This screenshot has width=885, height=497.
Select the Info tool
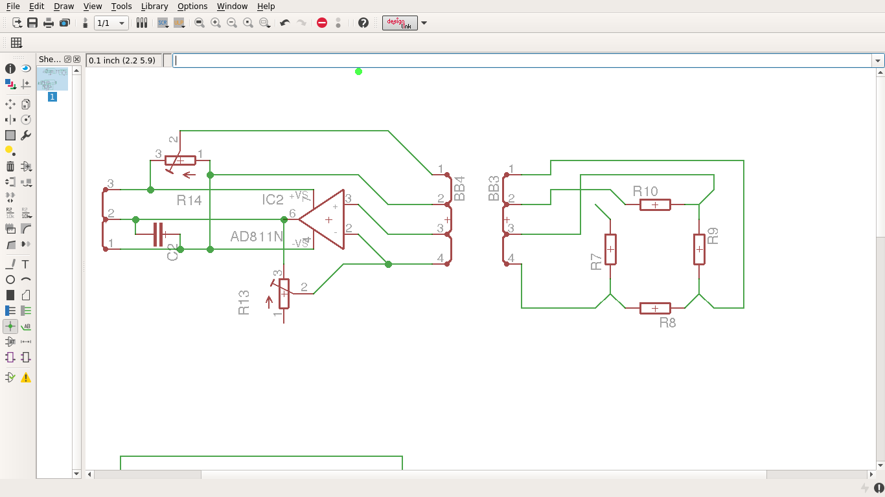(x=10, y=68)
